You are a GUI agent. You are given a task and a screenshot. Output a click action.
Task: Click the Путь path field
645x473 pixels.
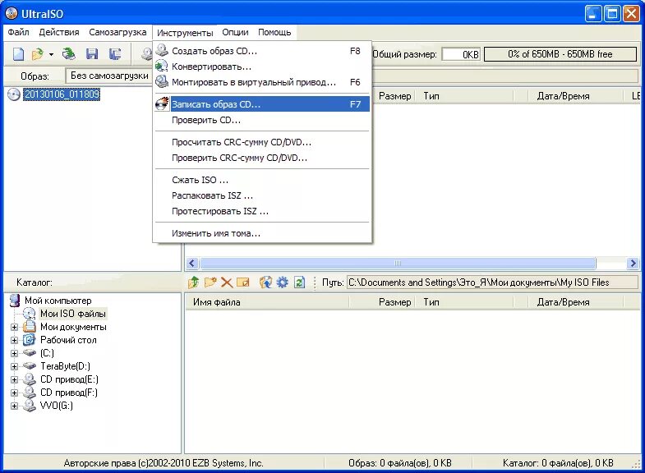tap(492, 282)
